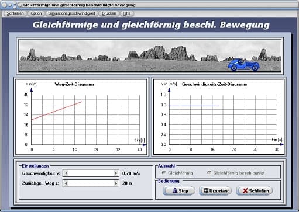Screen dimensions: 299x212
Task: Click the 0,78 m/s speed value
Action: click(x=131, y=173)
